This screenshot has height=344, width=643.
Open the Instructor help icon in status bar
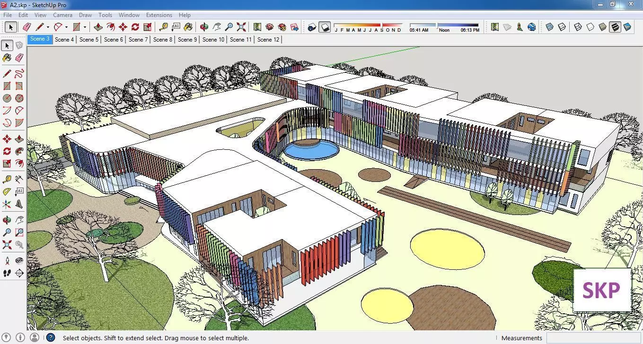[51, 337]
